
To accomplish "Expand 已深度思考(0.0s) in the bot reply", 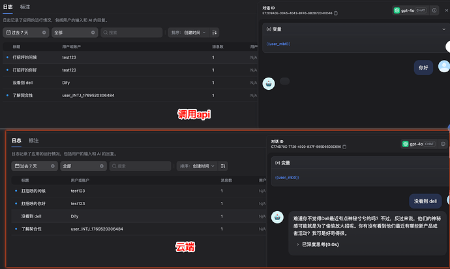I will coord(318,244).
